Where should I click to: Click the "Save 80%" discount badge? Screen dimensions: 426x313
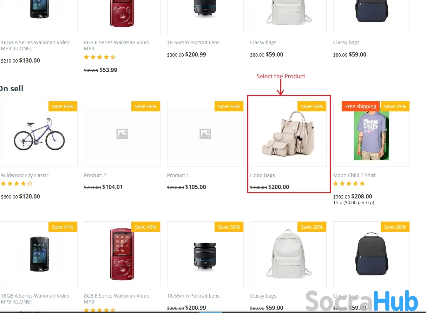pos(63,106)
